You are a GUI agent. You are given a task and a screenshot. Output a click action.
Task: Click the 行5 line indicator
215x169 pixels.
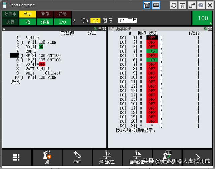pyautogui.click(x=84, y=21)
